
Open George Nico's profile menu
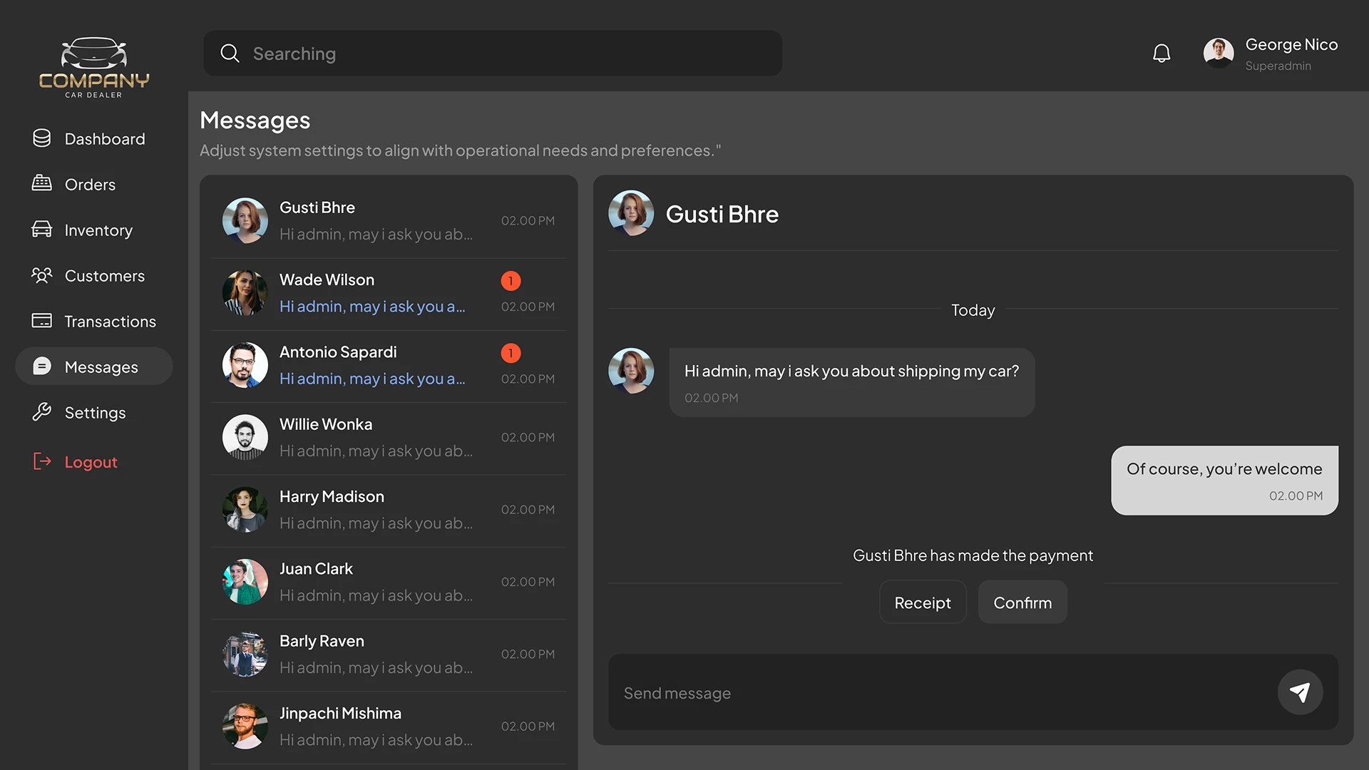1219,52
